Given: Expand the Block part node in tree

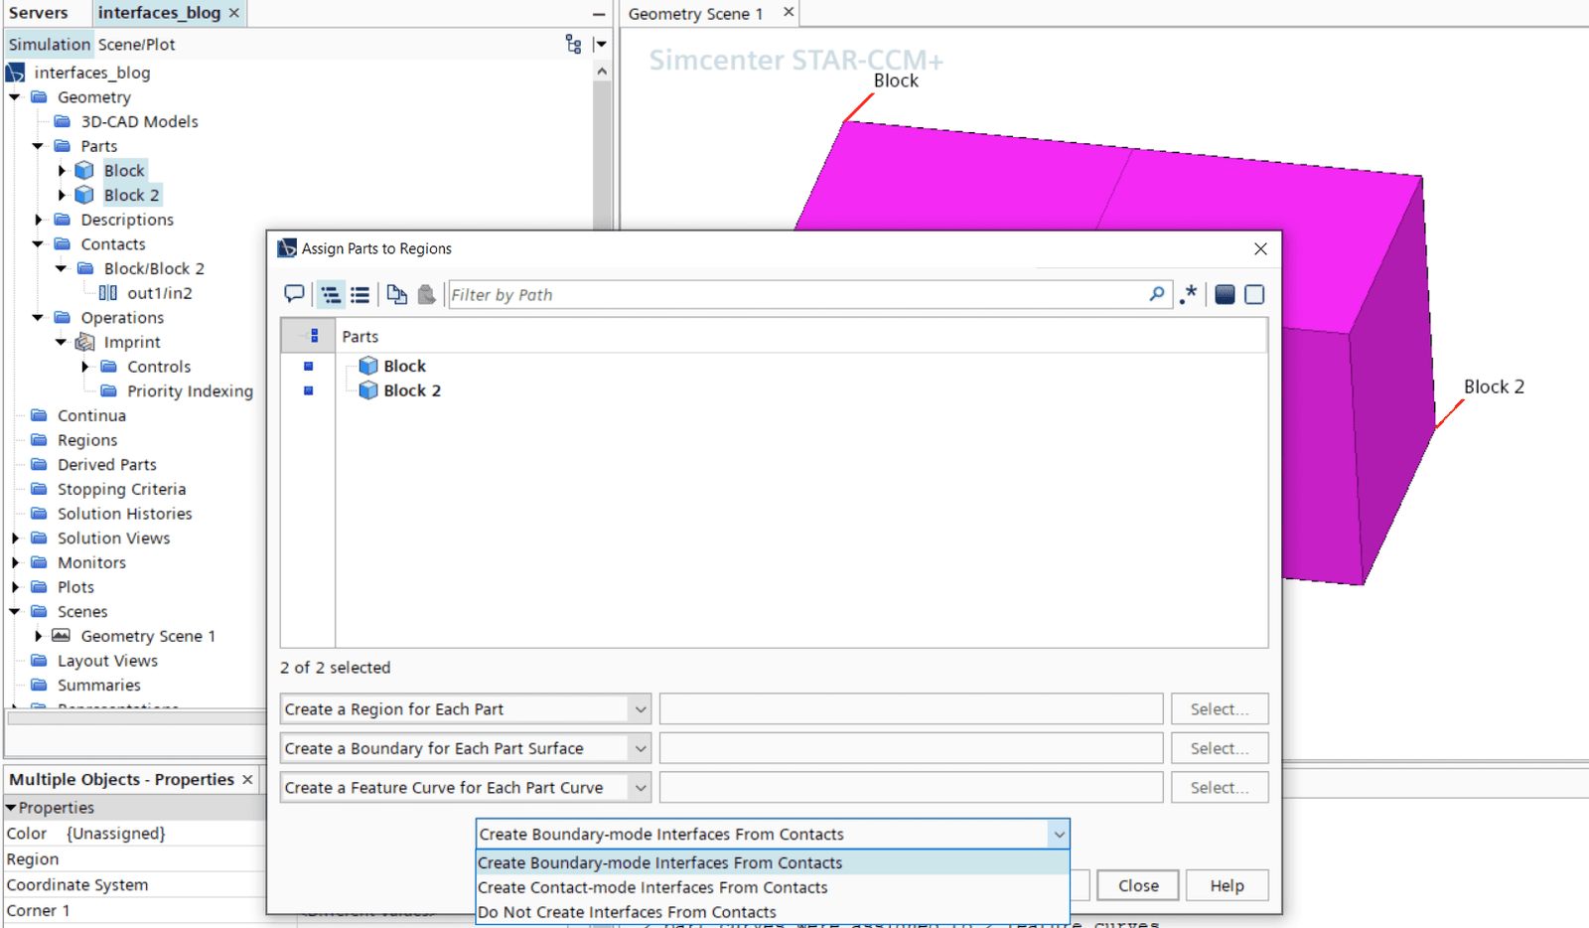Looking at the screenshot, I should click(62, 171).
